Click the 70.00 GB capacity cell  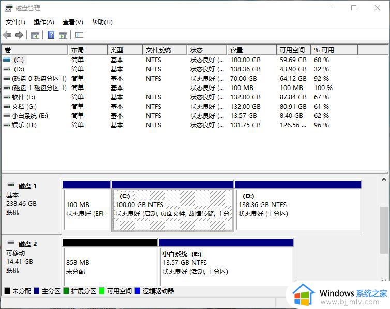point(244,79)
